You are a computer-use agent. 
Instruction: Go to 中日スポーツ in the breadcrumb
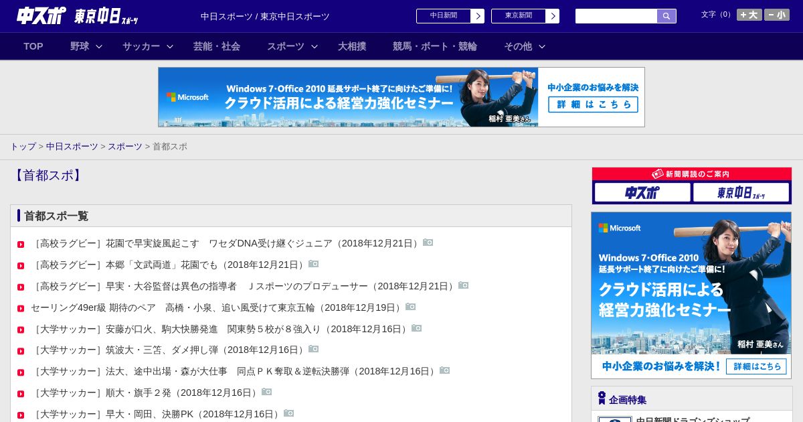tap(72, 146)
